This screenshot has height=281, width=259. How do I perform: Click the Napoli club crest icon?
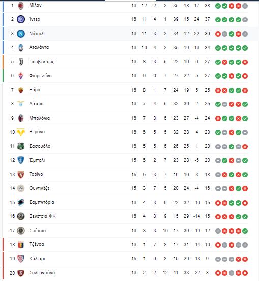click(x=21, y=34)
